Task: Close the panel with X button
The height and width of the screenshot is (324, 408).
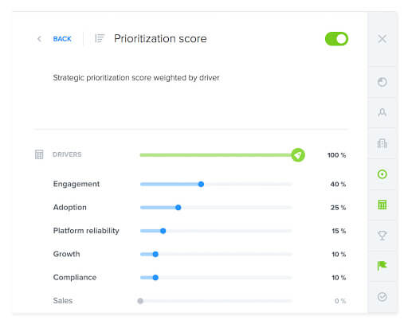Action: coord(382,39)
